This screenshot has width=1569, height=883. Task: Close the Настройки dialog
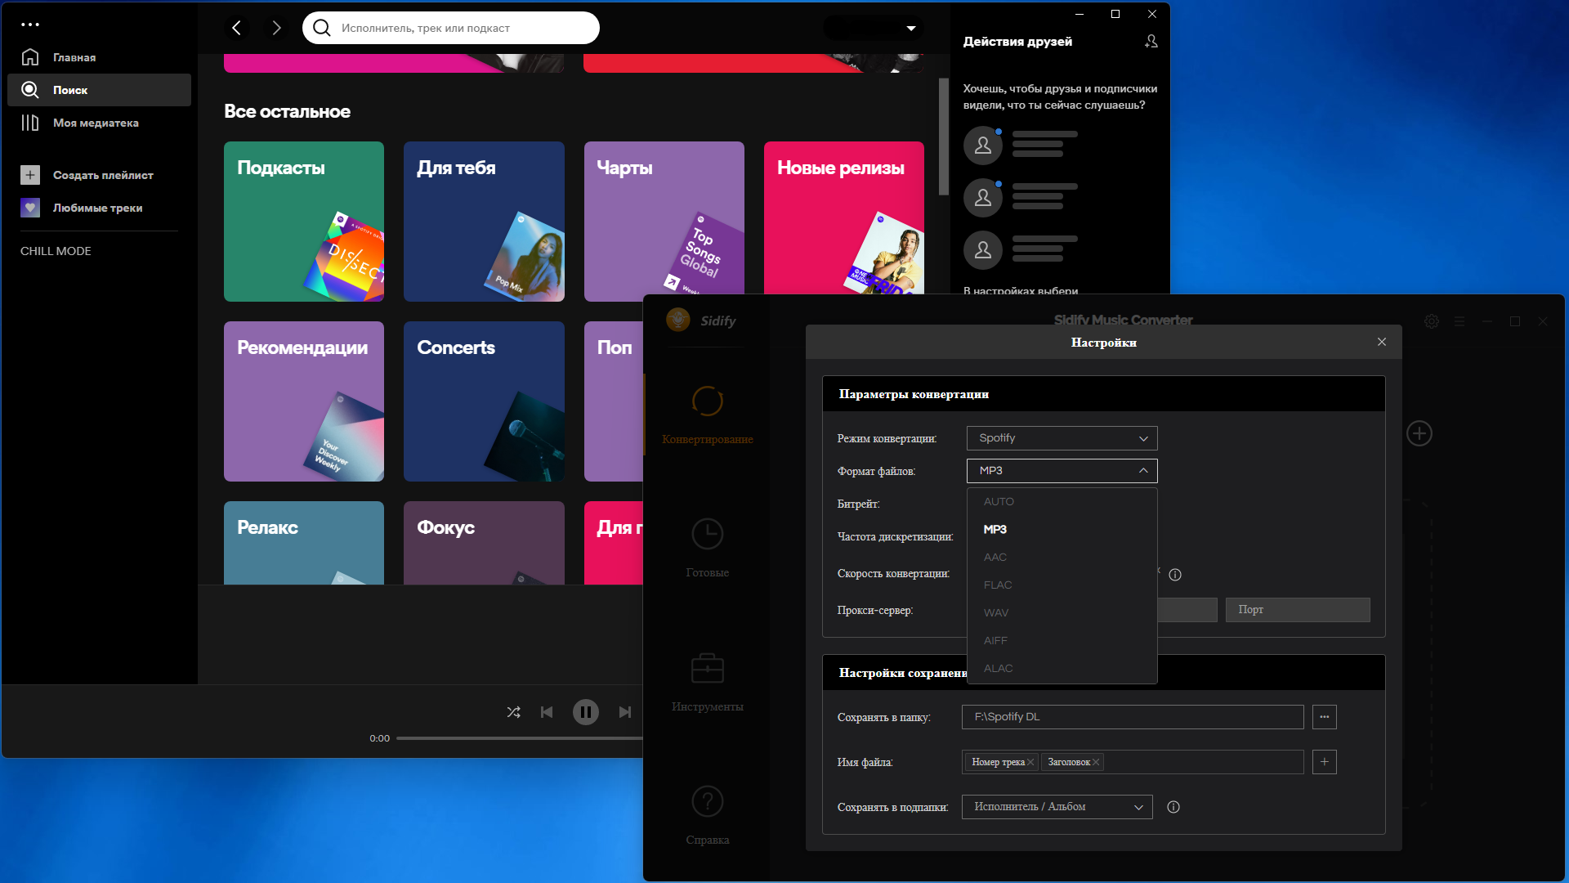(x=1382, y=342)
